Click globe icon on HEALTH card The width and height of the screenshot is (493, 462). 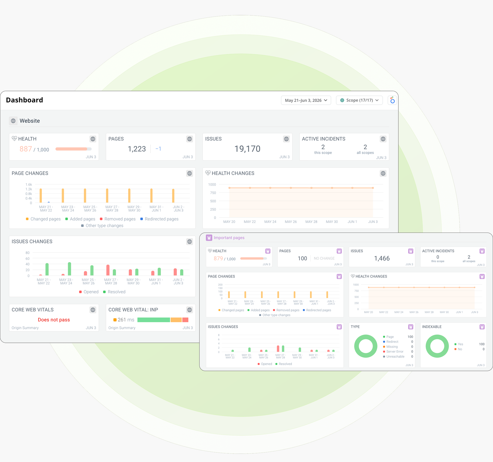pyautogui.click(x=93, y=139)
